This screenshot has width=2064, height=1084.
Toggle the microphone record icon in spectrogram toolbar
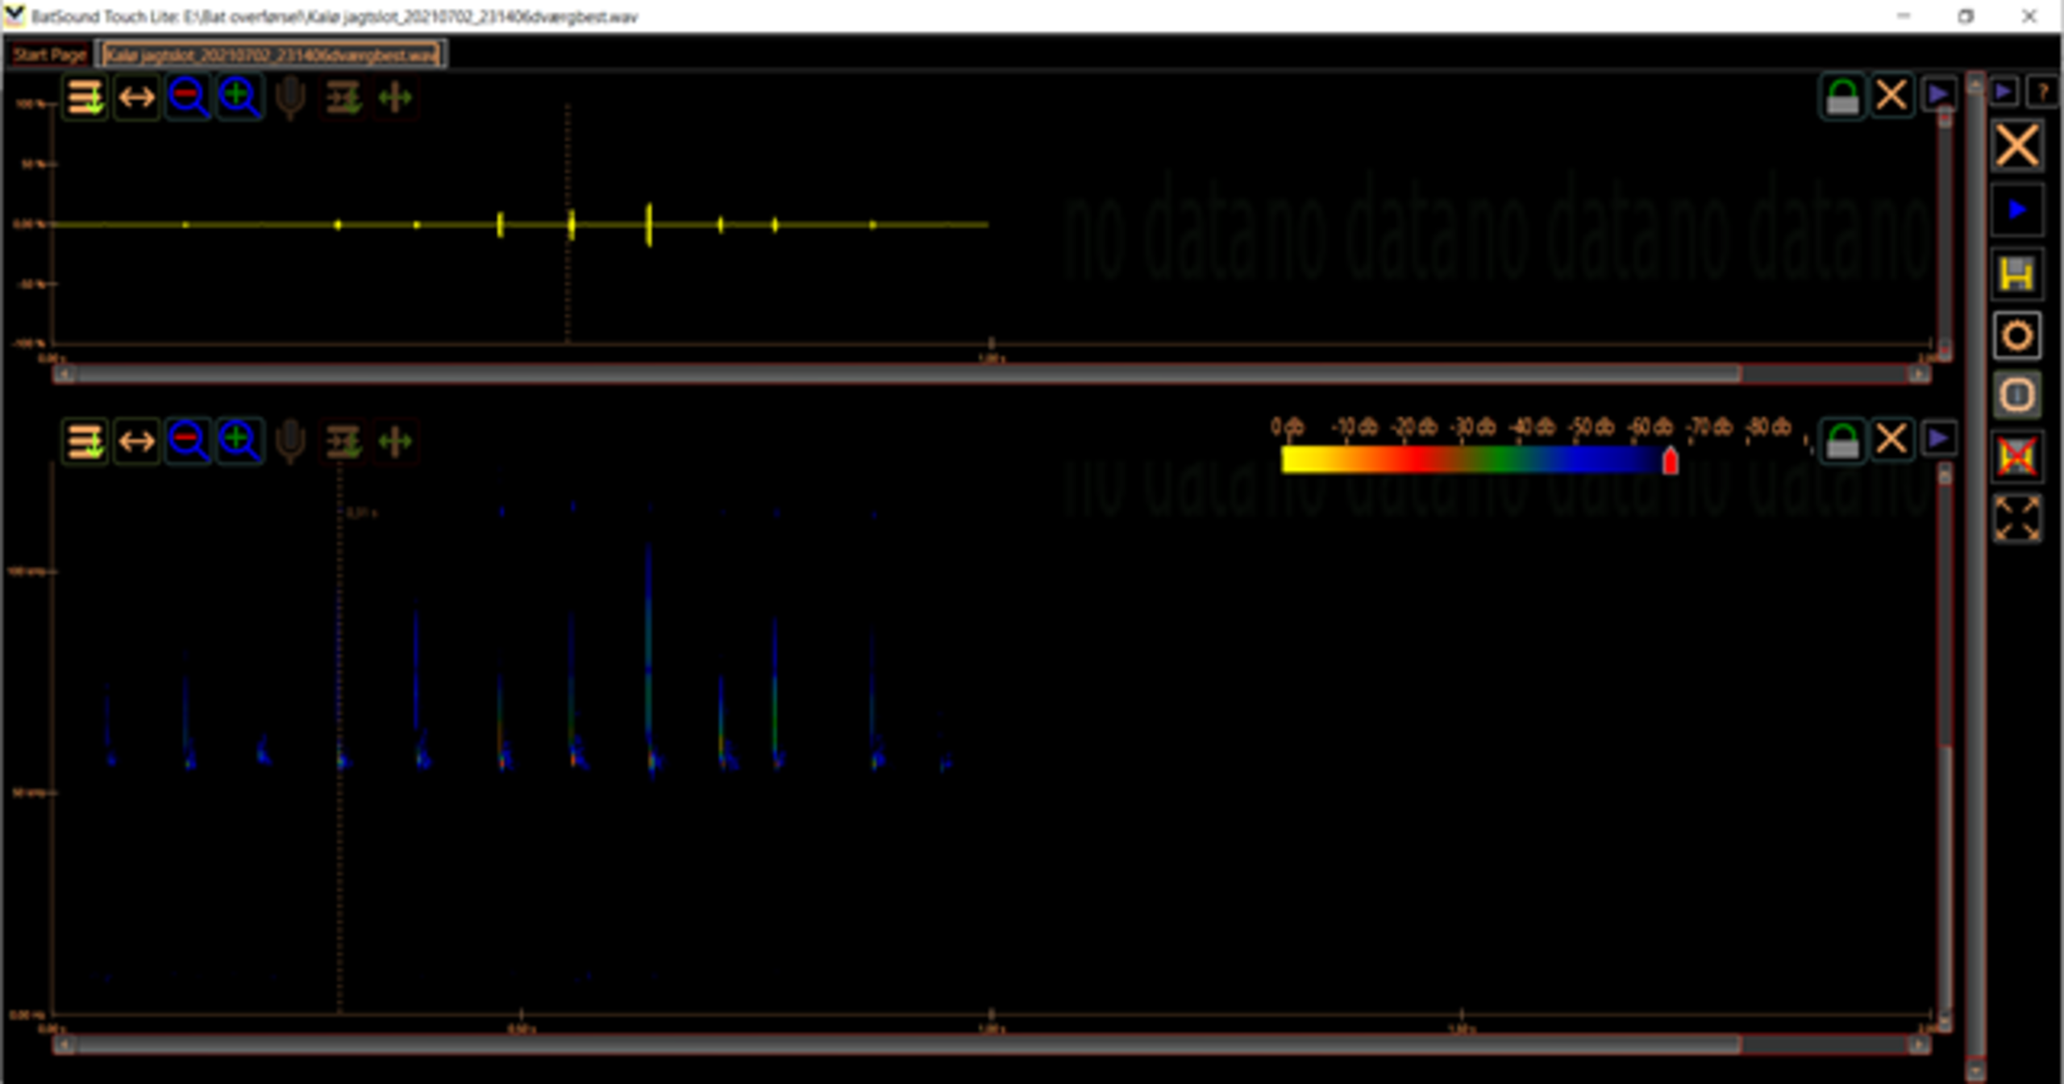coord(290,441)
